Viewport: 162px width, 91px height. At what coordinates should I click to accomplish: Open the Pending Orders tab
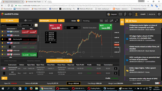pos(34,61)
